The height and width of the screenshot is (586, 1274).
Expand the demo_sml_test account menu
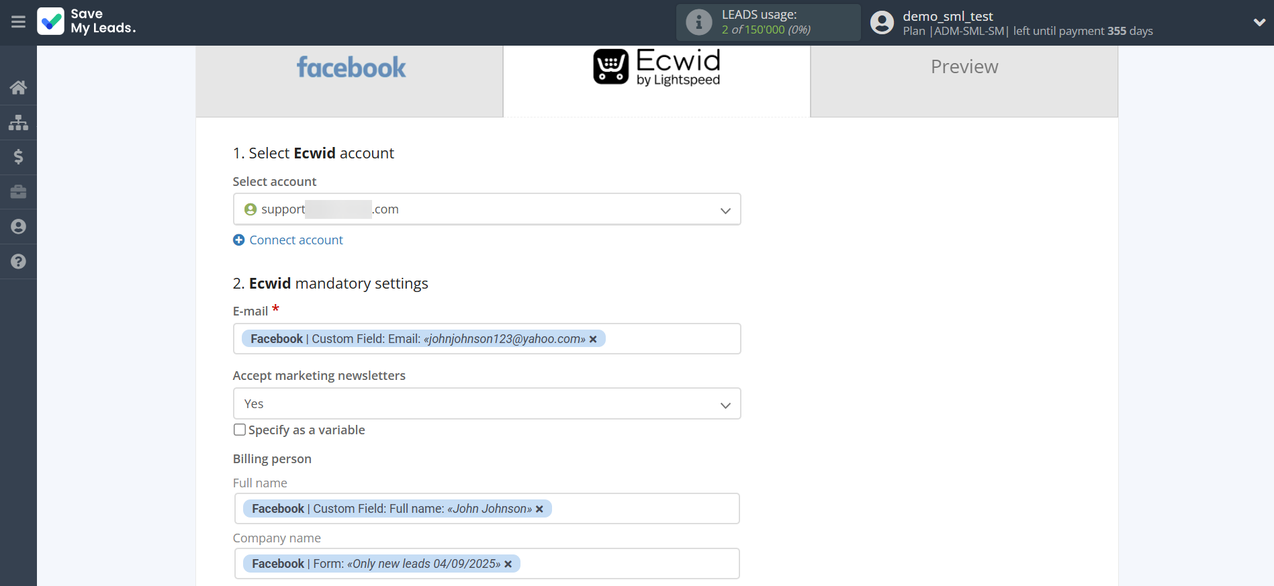pyautogui.click(x=1259, y=22)
